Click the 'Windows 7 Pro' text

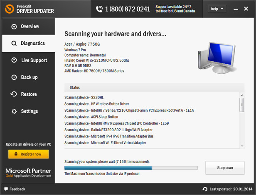tap(75, 50)
